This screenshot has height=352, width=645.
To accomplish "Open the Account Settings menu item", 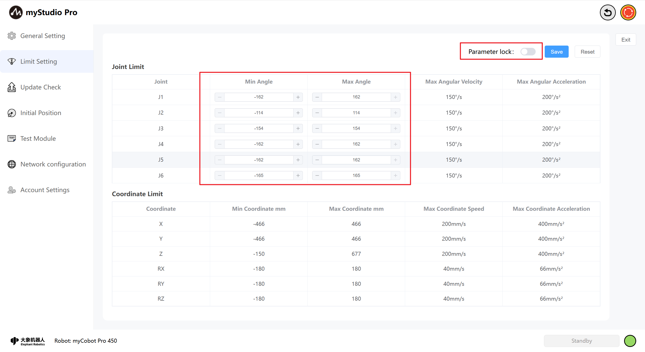I will coord(45,190).
